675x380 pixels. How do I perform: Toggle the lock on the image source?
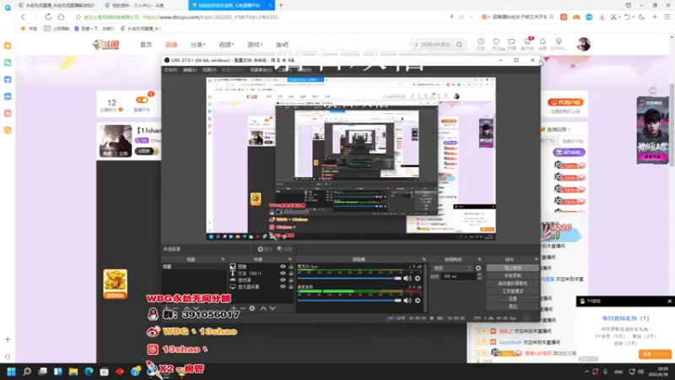(x=291, y=267)
